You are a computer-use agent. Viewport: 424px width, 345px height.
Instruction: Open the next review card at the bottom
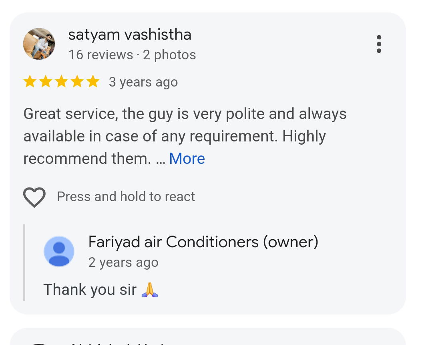coord(208,337)
